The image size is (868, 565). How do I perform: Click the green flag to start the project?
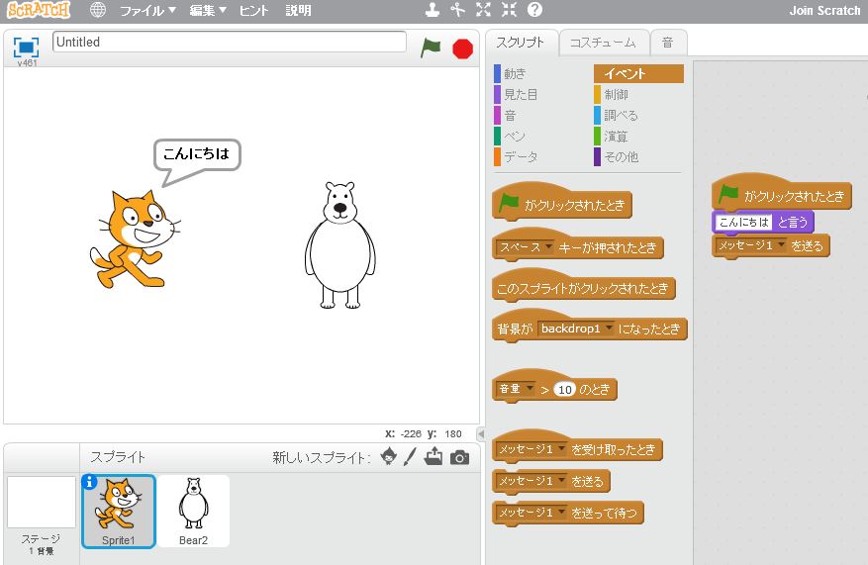431,47
